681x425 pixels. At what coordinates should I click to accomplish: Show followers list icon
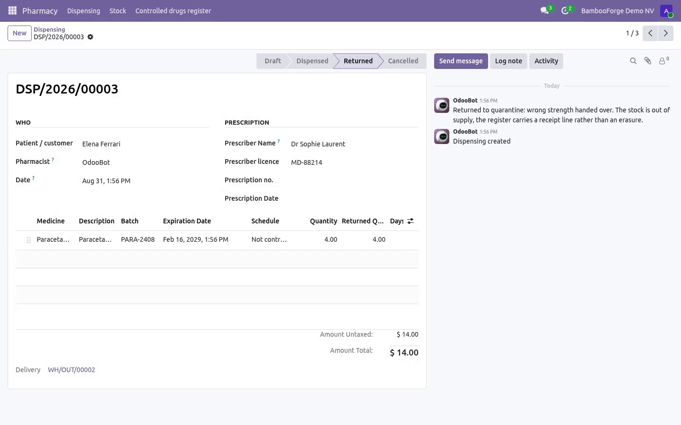pos(664,61)
